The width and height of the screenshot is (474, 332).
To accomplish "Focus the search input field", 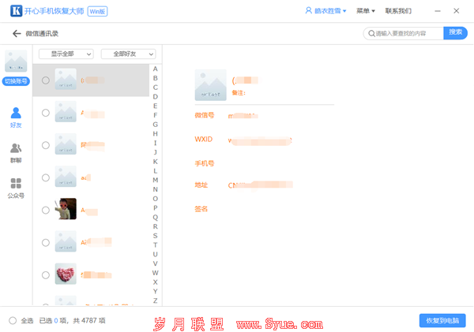I will pos(404,33).
